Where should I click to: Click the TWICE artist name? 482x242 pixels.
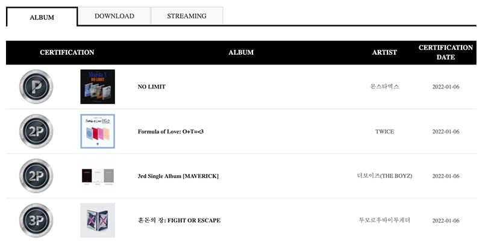coord(384,131)
